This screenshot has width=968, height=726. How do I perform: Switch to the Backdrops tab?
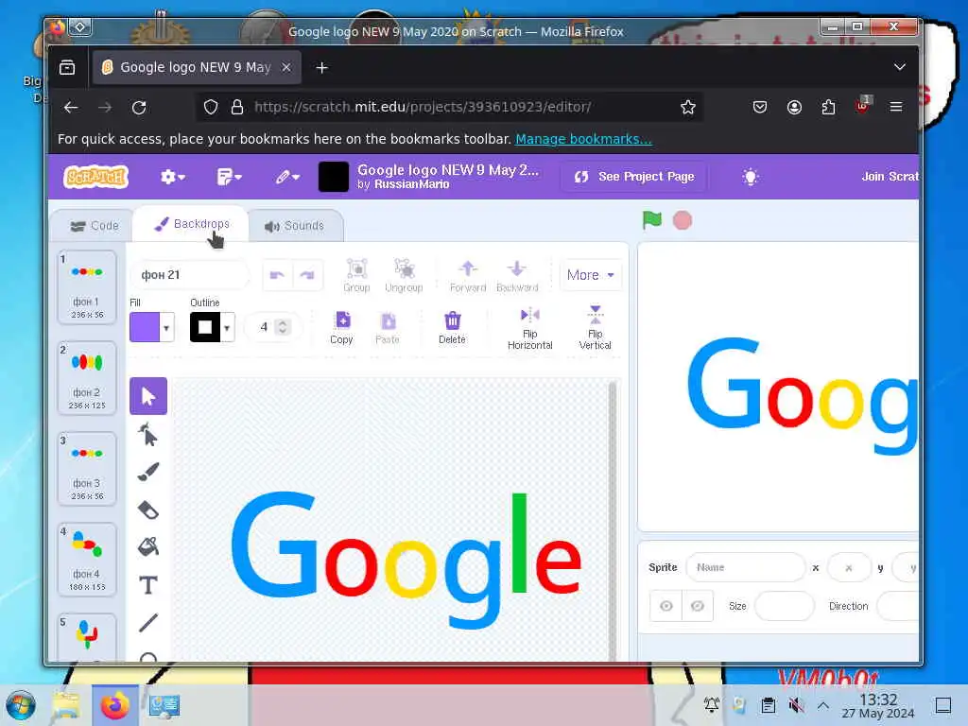point(191,224)
